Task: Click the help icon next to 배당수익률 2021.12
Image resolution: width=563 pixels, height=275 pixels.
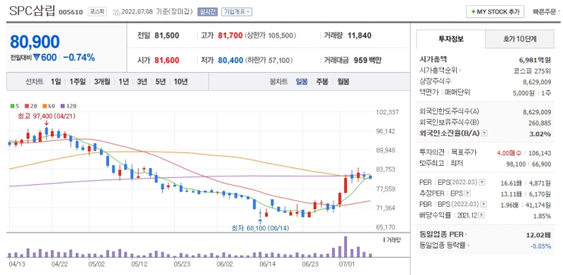Action: [481, 215]
